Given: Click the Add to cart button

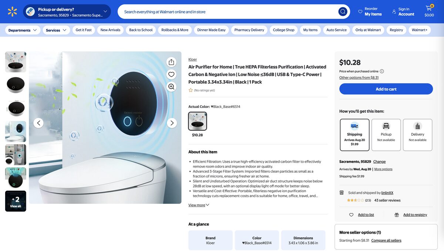Looking at the screenshot, I should [386, 89].
